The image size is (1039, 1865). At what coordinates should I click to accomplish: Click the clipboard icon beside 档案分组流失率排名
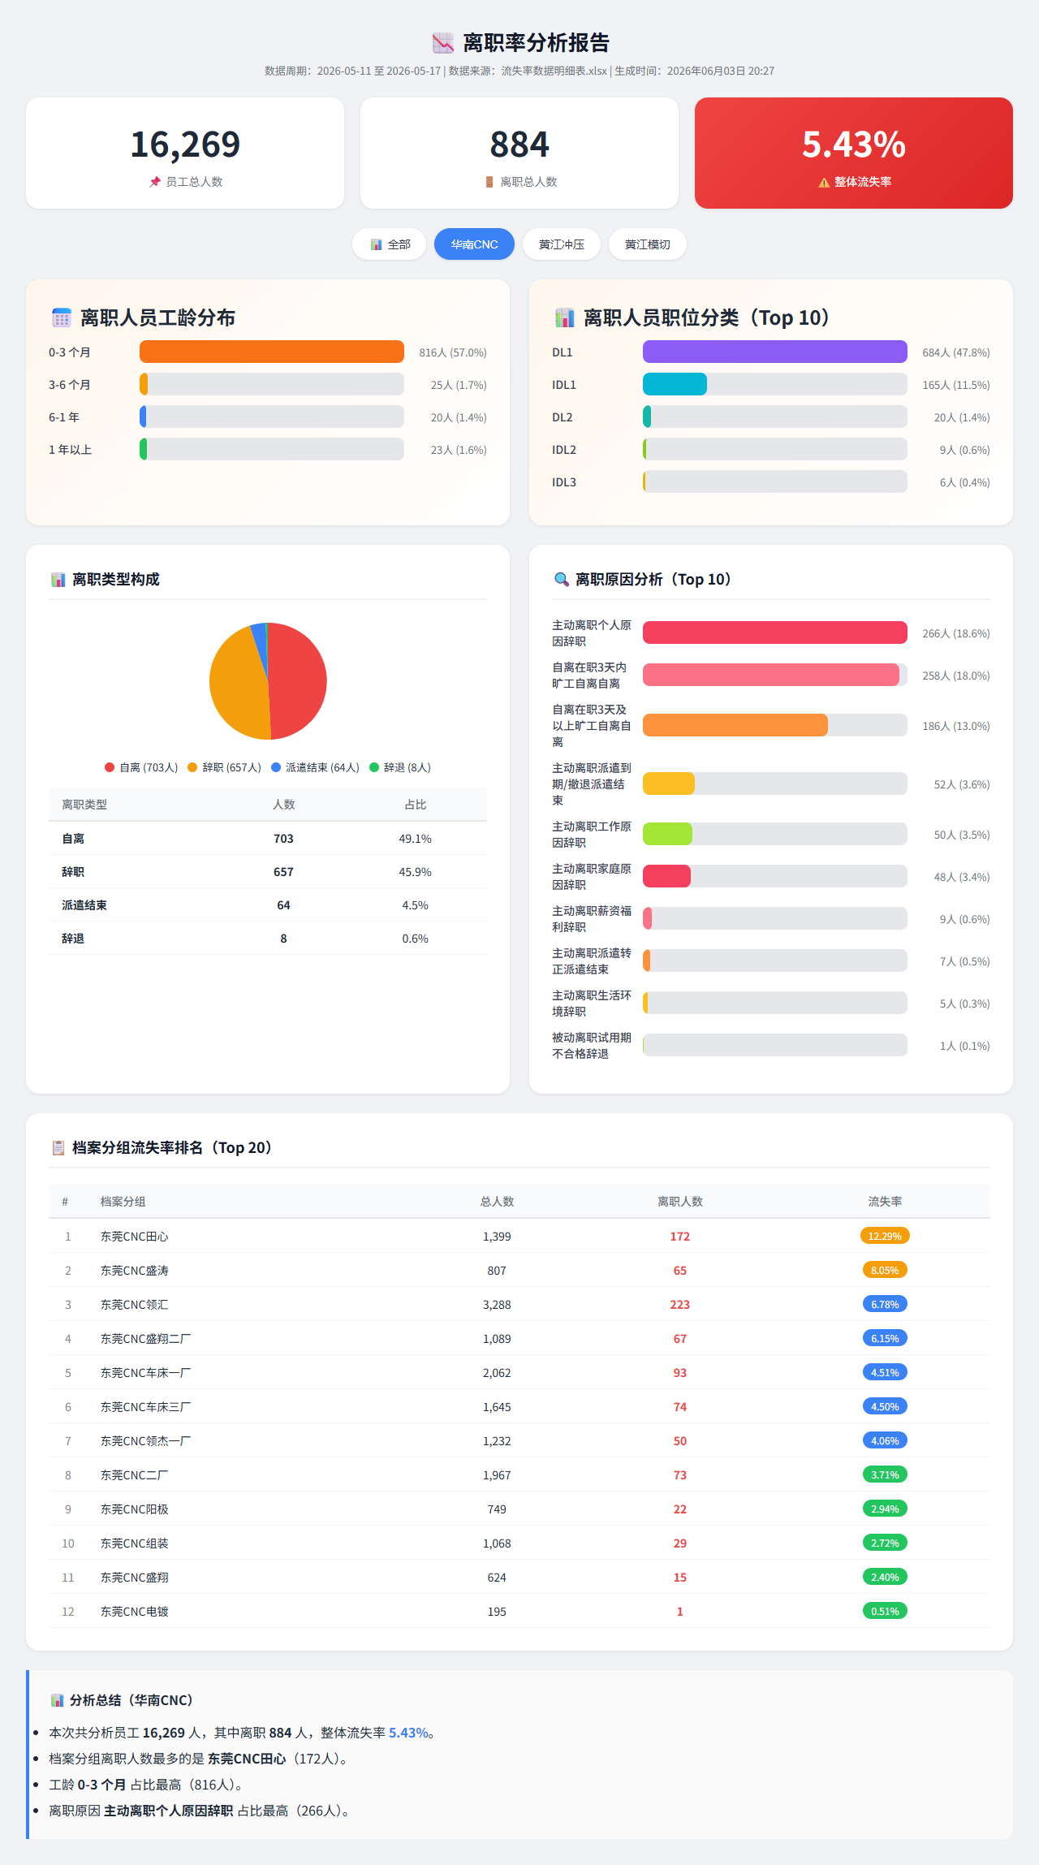(x=58, y=1148)
